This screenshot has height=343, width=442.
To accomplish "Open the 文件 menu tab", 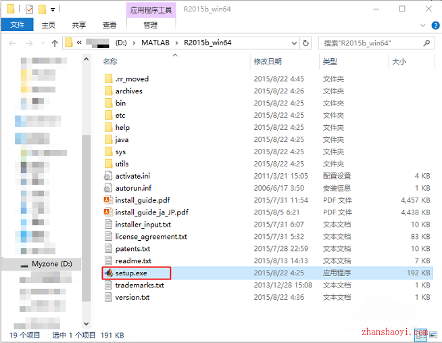I will click(17, 25).
